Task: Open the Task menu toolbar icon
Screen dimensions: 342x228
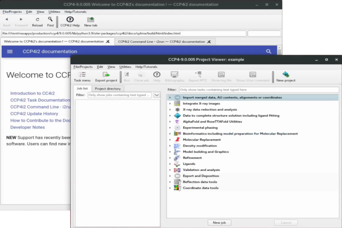Action: coord(82,76)
